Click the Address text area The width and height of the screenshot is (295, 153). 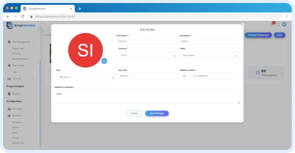tap(147, 97)
